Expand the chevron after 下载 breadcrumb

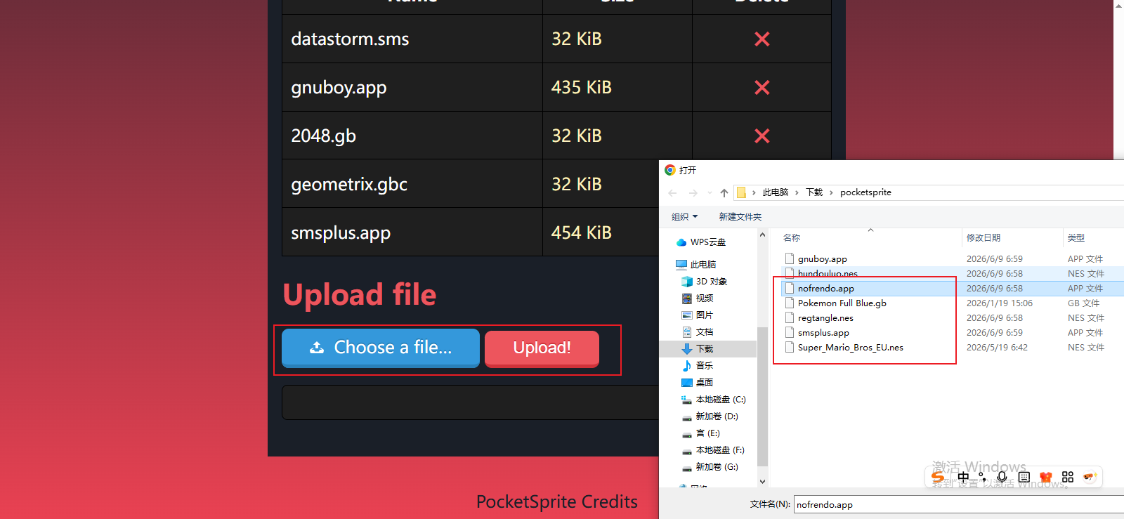point(831,192)
